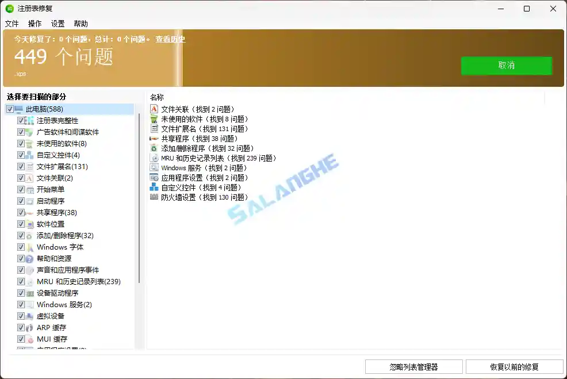
Task: Open the 设置 menu
Action: (58, 24)
